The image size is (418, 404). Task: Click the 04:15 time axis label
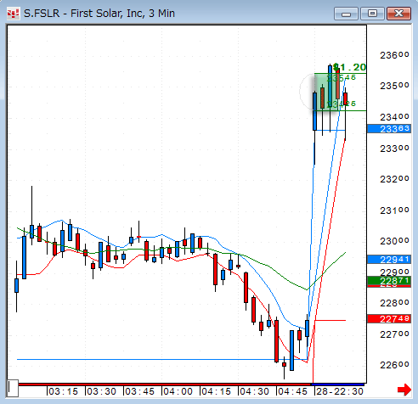tap(216, 391)
